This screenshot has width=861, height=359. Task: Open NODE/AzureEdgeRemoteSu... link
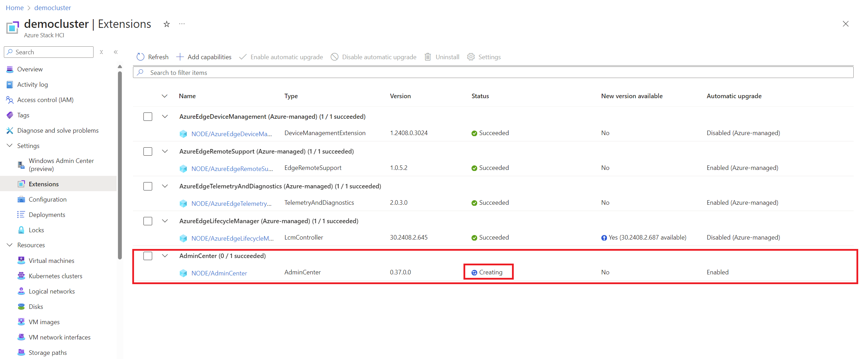(232, 169)
